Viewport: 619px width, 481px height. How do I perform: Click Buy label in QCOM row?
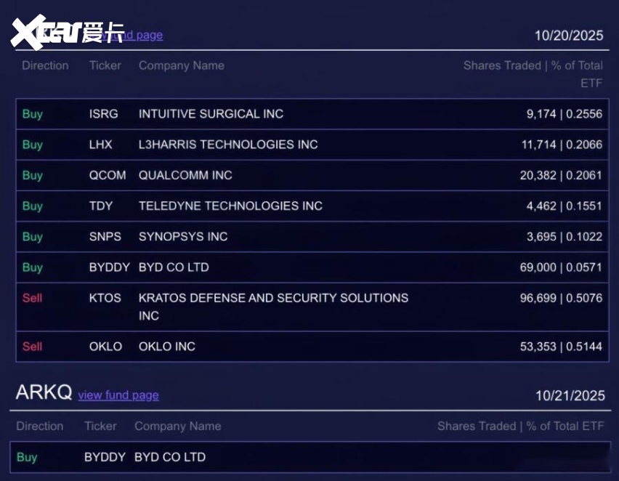pyautogui.click(x=33, y=175)
